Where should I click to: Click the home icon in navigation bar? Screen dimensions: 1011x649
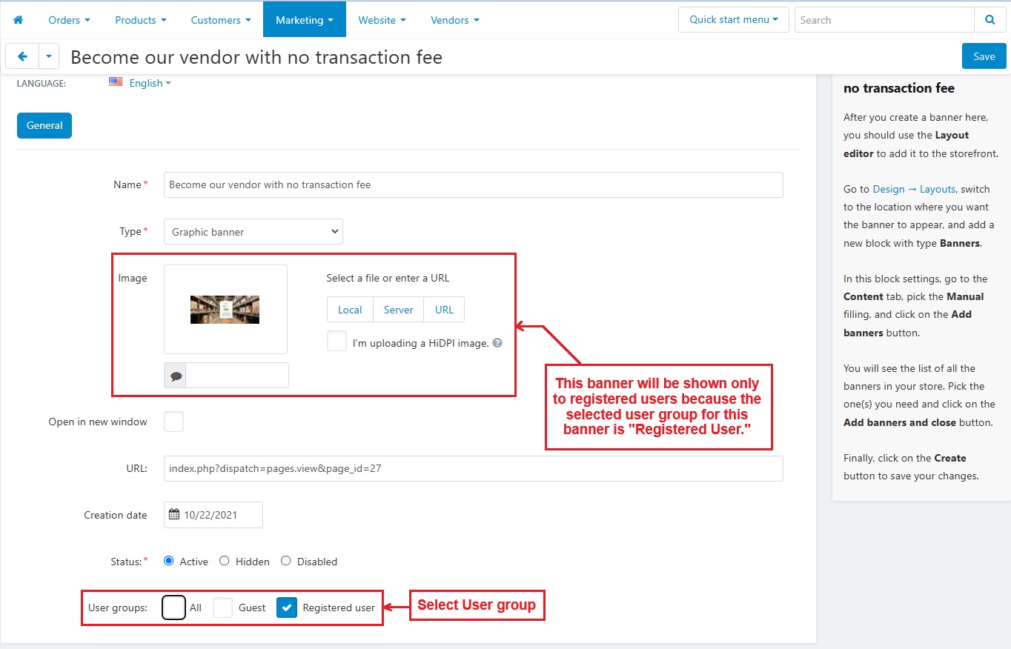[19, 20]
